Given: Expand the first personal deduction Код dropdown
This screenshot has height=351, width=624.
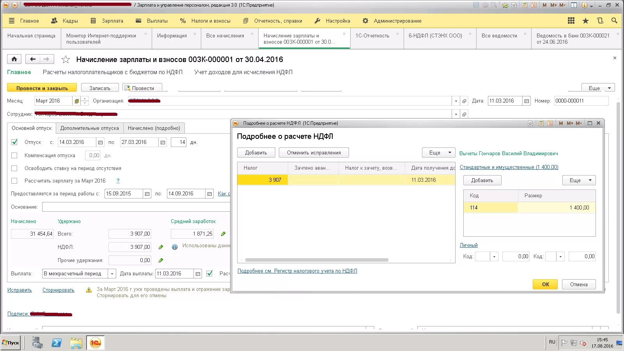Looking at the screenshot, I should tap(495, 257).
